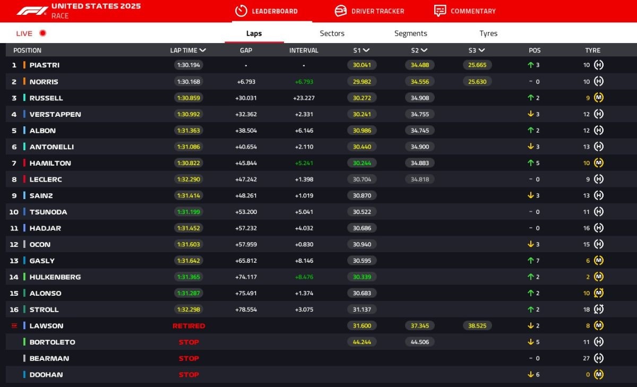Select the Tyres tab
The image size is (637, 387).
(488, 33)
